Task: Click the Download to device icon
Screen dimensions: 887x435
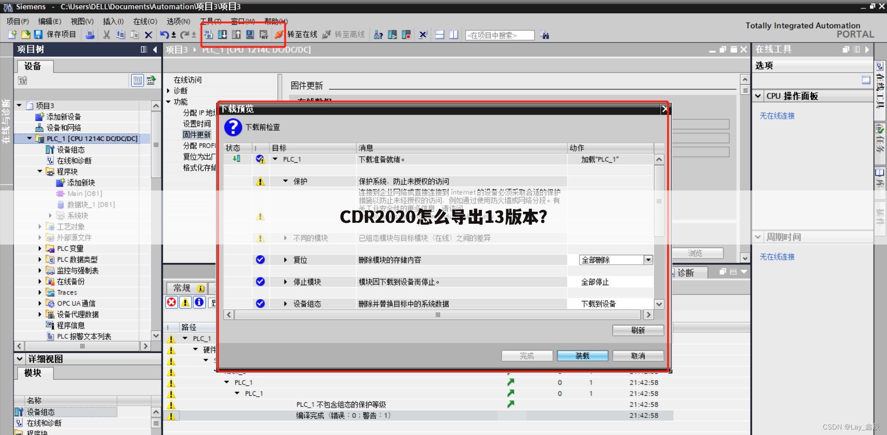Action: click(x=222, y=35)
